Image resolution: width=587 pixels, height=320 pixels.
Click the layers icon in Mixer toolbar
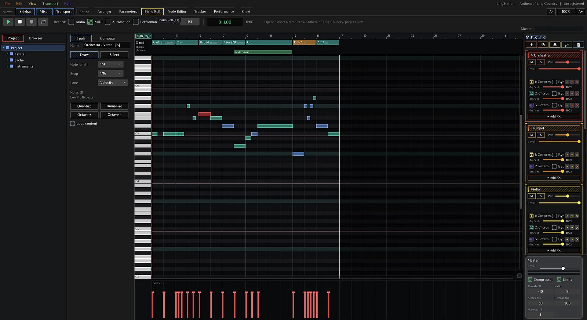(555, 45)
